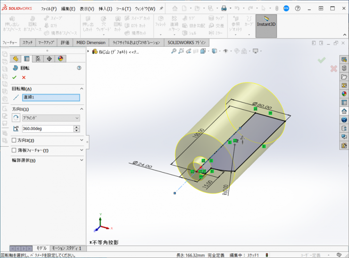Click the Zoom to Fit magnifier icon
Screen dimensions: 349x258
tap(174, 51)
